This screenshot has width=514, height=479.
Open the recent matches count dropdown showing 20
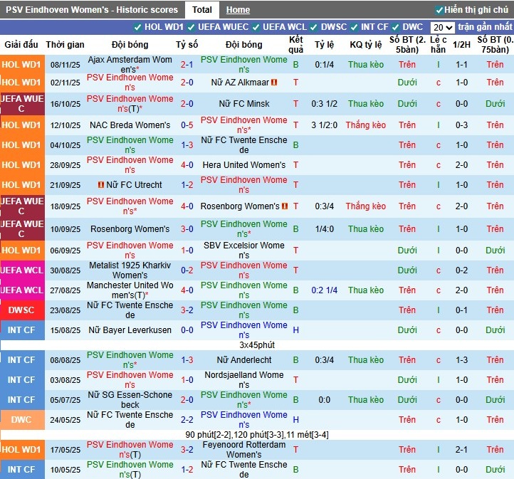442,28
